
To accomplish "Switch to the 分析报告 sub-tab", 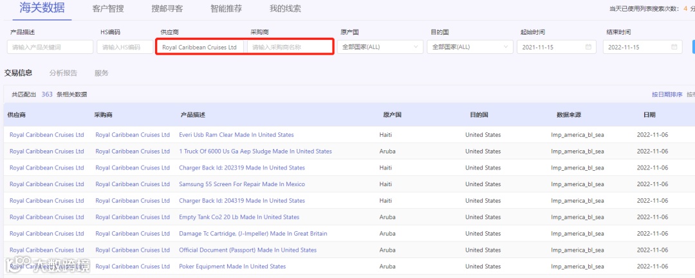I will pyautogui.click(x=63, y=73).
